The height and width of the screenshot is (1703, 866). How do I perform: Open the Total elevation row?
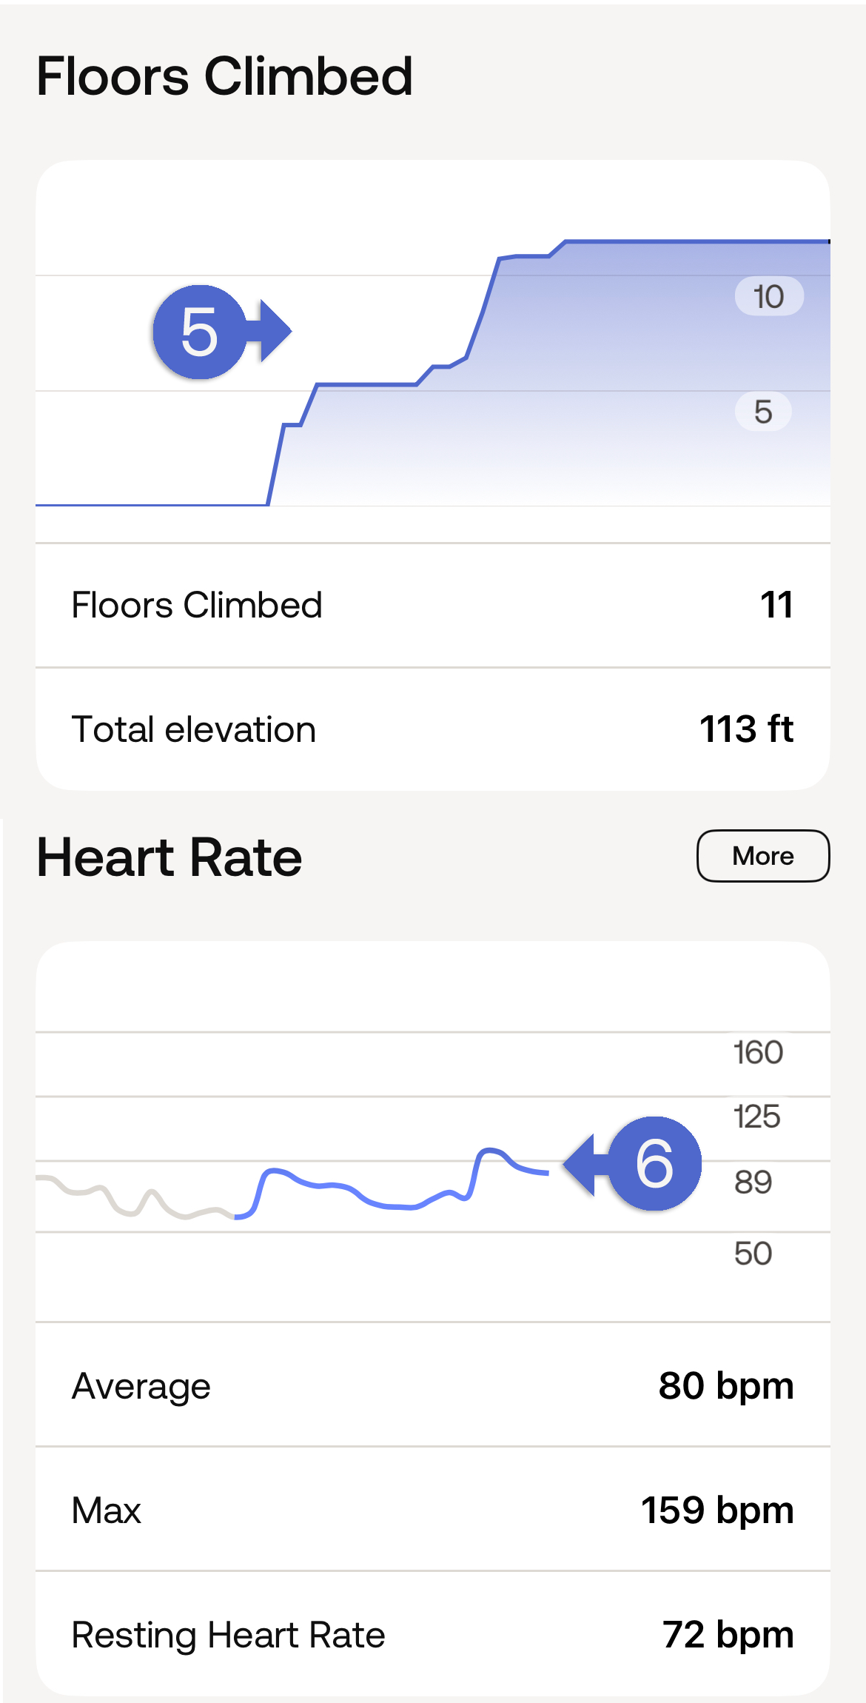[x=432, y=729]
